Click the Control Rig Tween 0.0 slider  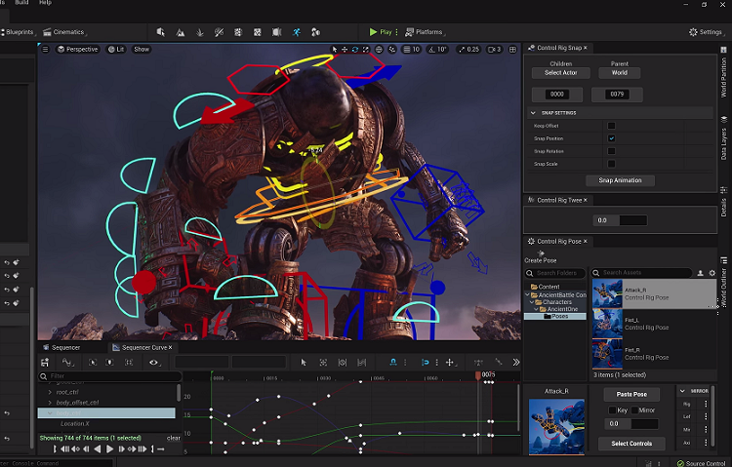pyautogui.click(x=620, y=220)
